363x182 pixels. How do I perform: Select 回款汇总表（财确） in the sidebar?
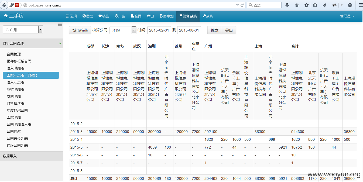tap(31, 75)
